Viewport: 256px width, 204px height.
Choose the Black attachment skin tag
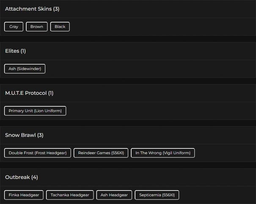coord(60,27)
